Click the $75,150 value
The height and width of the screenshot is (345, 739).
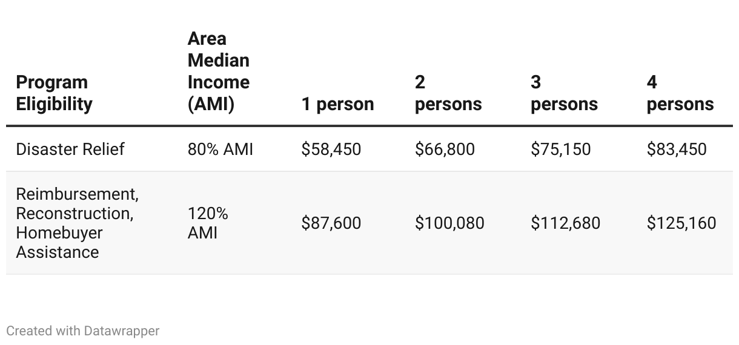pos(560,149)
